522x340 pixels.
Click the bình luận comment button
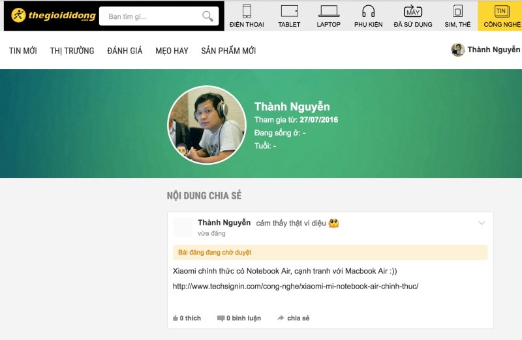point(239,318)
